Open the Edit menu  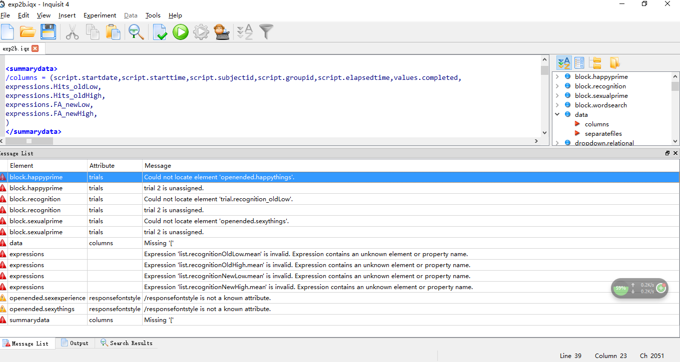coord(24,15)
